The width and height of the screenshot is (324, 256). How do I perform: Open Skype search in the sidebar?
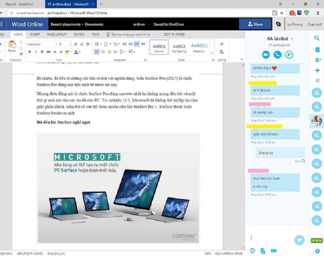pos(317,38)
